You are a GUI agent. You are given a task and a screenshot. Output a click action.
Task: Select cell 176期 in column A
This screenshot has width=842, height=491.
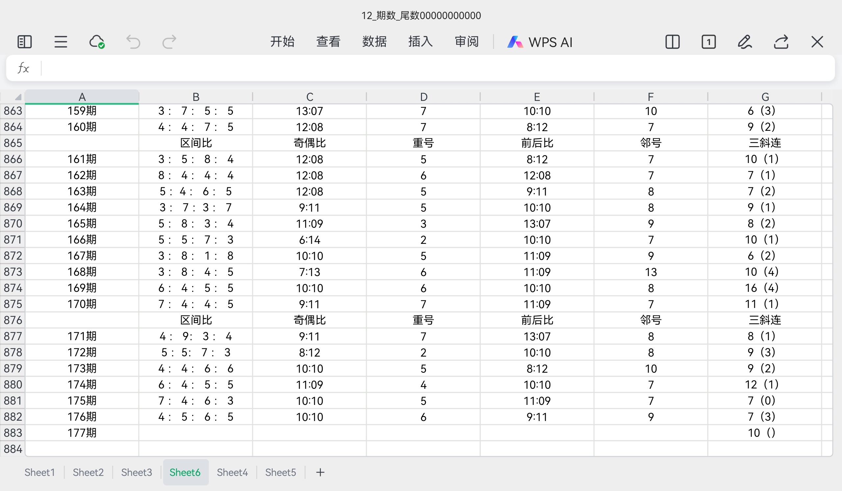pos(82,417)
